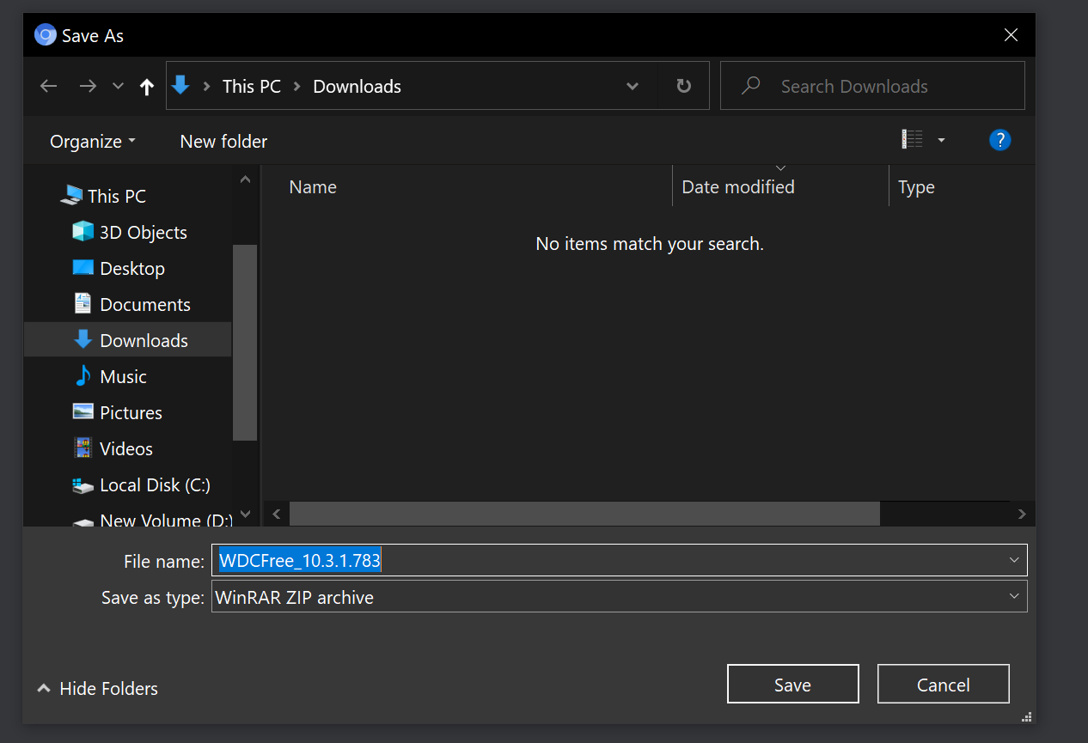
Task: Expand the view options dropdown arrow
Action: coord(941,140)
